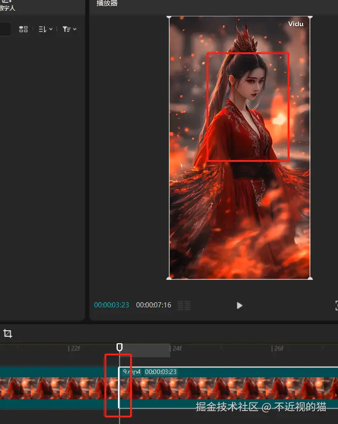338x424 pixels.
Task: Click the 播放器 panel title
Action: coord(107,3)
